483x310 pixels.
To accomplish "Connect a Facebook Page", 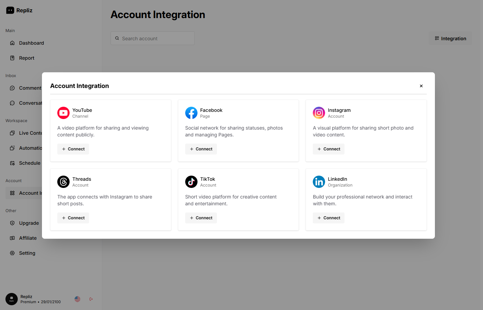I will click(201, 149).
